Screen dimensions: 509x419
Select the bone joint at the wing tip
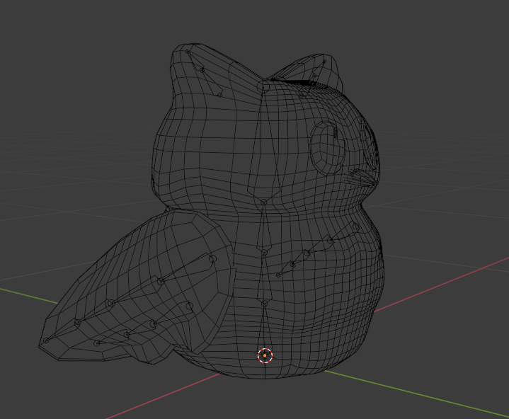(x=46, y=340)
